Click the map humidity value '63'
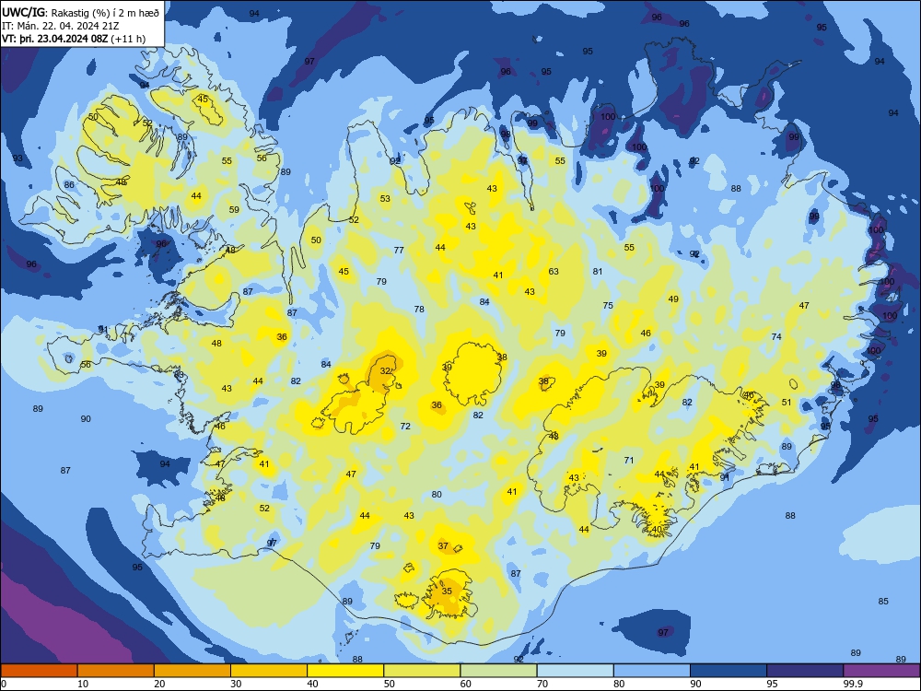This screenshot has width=921, height=691. click(554, 272)
